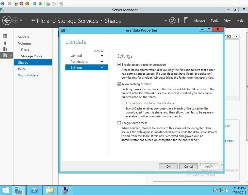Open the Tools menu

214,20
